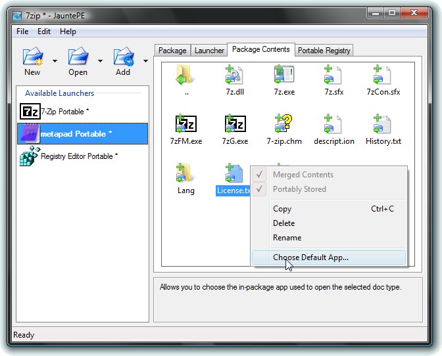Click the 7-Zip Portable 7z logo icon
This screenshot has width=442, height=356.
(30, 112)
